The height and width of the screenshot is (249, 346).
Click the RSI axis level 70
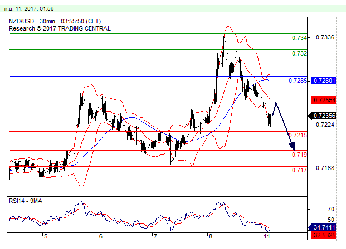(x=331, y=209)
